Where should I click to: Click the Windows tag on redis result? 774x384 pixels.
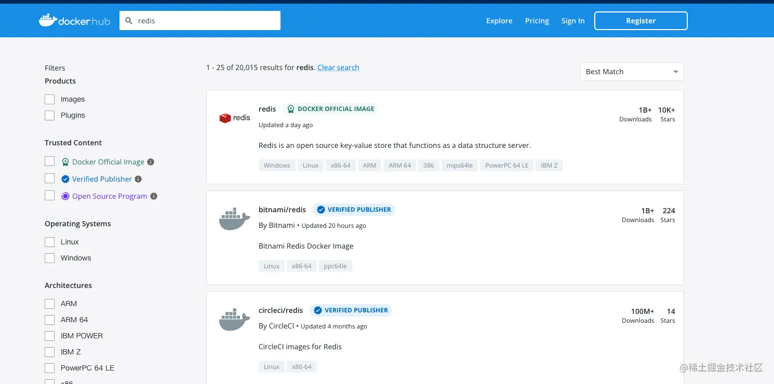(277, 166)
